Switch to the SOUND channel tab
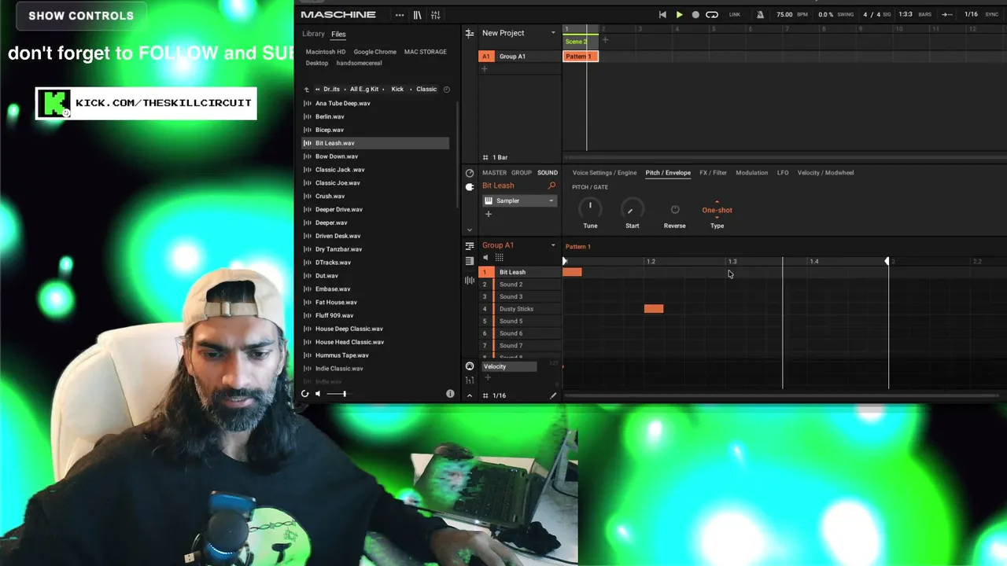This screenshot has height=566, width=1007. tap(548, 173)
